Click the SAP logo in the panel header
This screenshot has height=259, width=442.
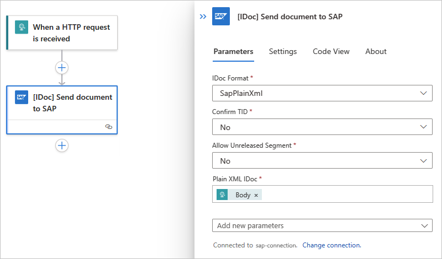(221, 17)
